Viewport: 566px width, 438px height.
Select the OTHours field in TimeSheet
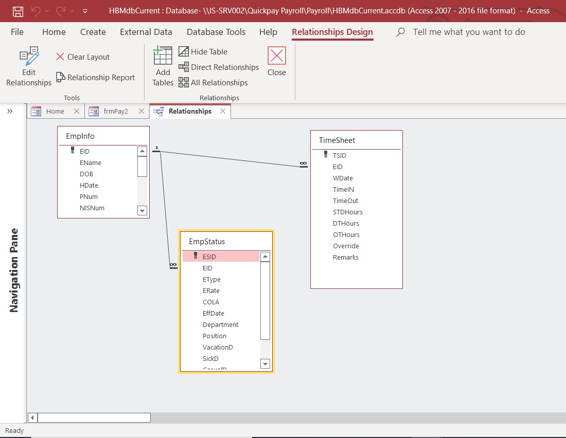(346, 234)
